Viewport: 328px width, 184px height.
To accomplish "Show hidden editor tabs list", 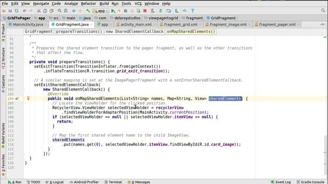I will click(x=322, y=25).
